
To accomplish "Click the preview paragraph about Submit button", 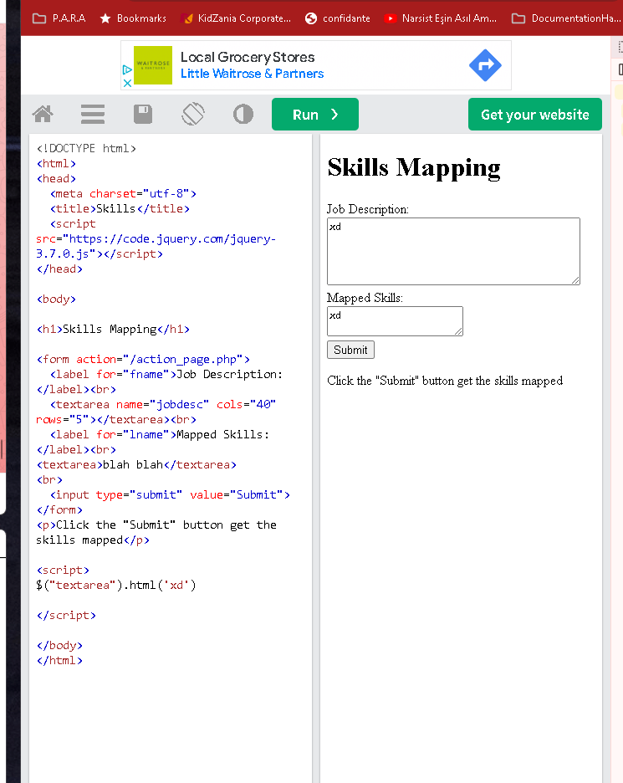I will [445, 381].
